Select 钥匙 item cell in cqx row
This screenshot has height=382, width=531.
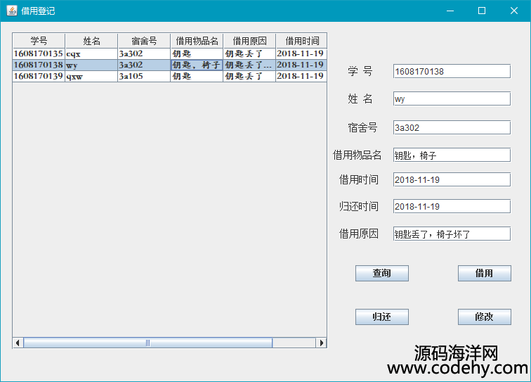pos(197,53)
